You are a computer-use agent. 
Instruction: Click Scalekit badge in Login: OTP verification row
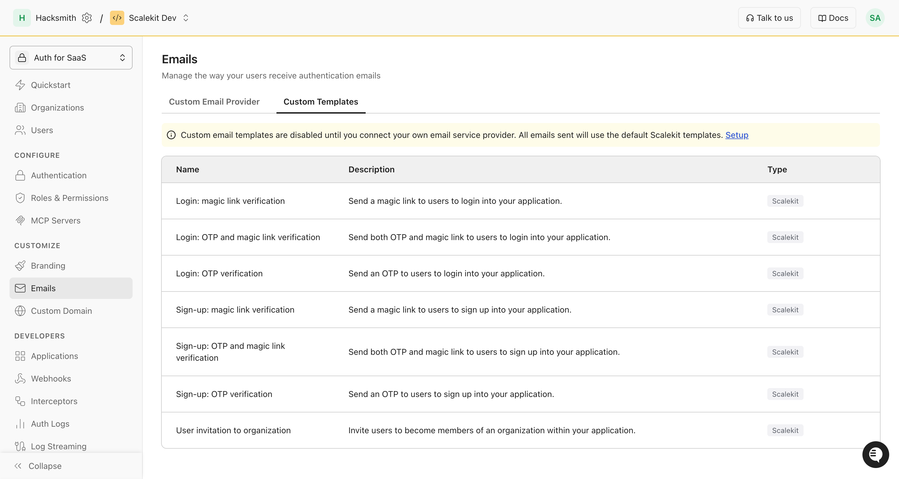[x=785, y=273]
